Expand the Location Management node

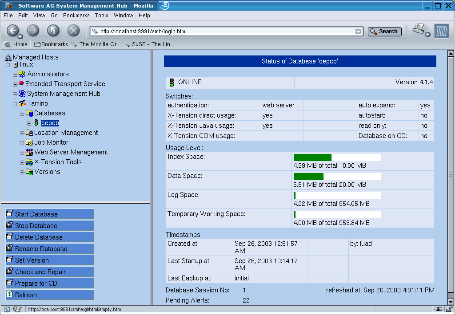[x=22, y=133]
